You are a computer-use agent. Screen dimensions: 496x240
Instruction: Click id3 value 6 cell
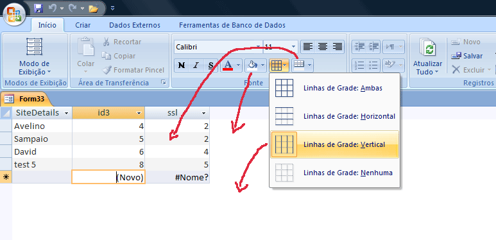108,152
